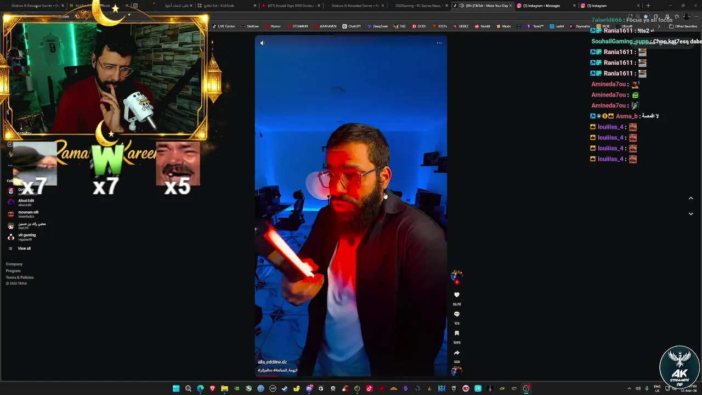Open File Explorer from taskbar
This screenshot has height=395, width=702.
coord(224,388)
